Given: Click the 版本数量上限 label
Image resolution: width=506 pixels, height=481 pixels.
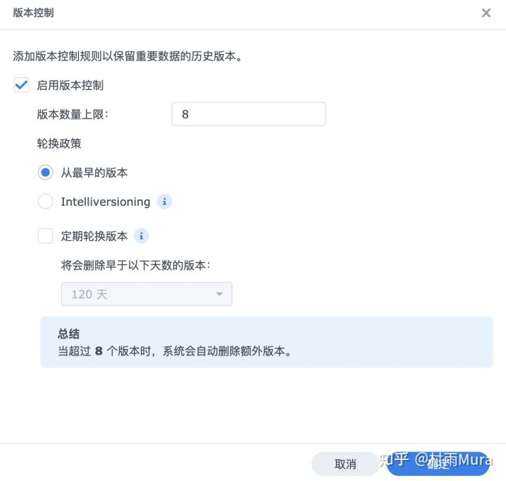Looking at the screenshot, I should [73, 114].
